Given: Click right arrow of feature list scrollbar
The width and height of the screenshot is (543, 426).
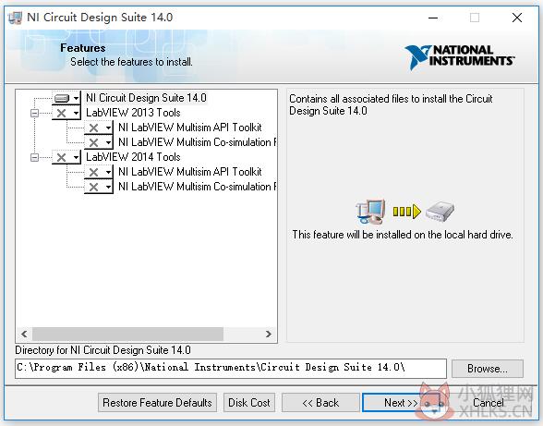Looking at the screenshot, I should [x=269, y=334].
